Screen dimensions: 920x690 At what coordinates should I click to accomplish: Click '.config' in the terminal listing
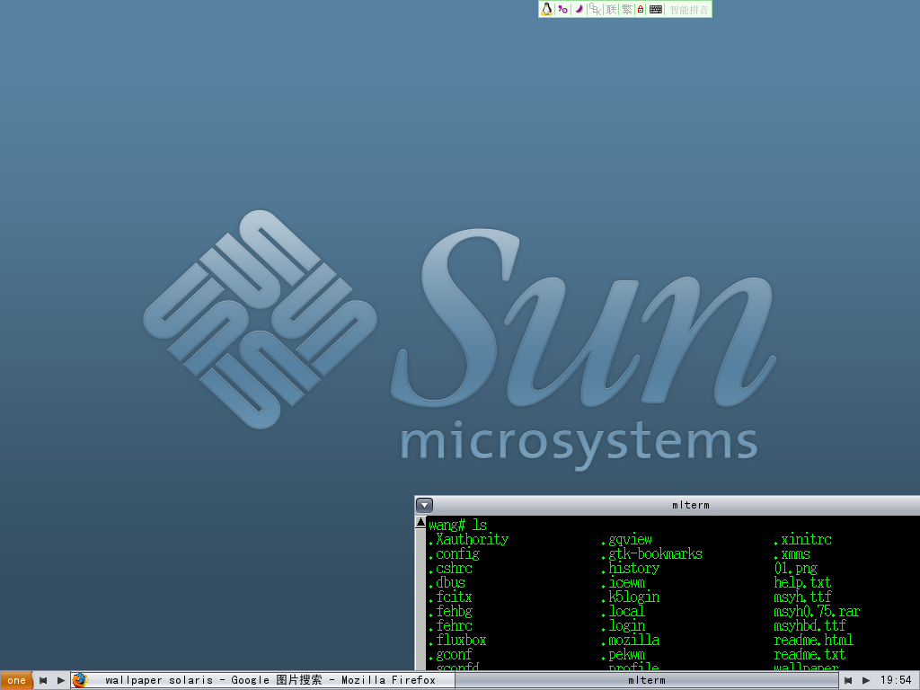pos(454,553)
